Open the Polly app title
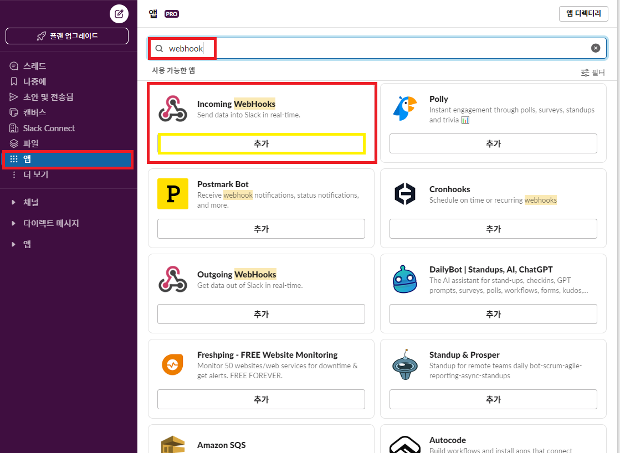The width and height of the screenshot is (620, 453). tap(438, 99)
